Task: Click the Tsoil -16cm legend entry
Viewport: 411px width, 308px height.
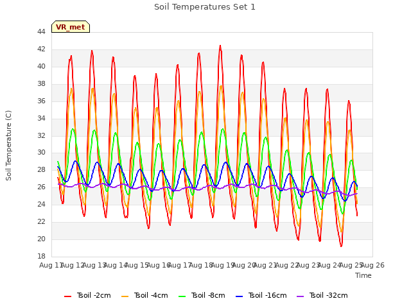Action: point(261,295)
